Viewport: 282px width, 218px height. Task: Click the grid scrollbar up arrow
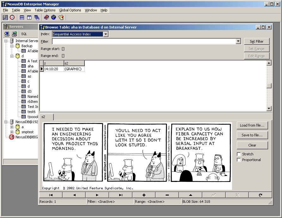coord(269,63)
